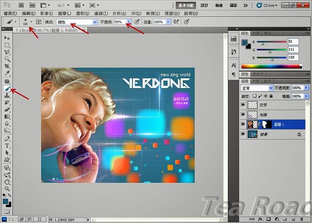312x223 pixels.
Task: Switch to the 色票 tab
Action: coord(256,34)
